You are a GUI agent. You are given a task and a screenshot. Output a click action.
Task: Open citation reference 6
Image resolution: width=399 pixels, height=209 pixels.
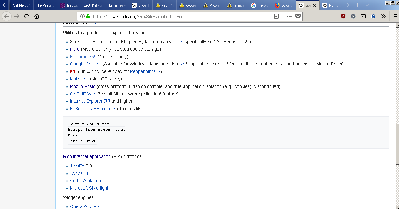(183, 63)
